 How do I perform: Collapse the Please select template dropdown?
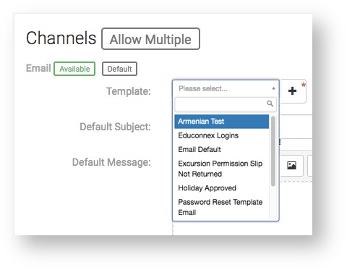click(226, 88)
